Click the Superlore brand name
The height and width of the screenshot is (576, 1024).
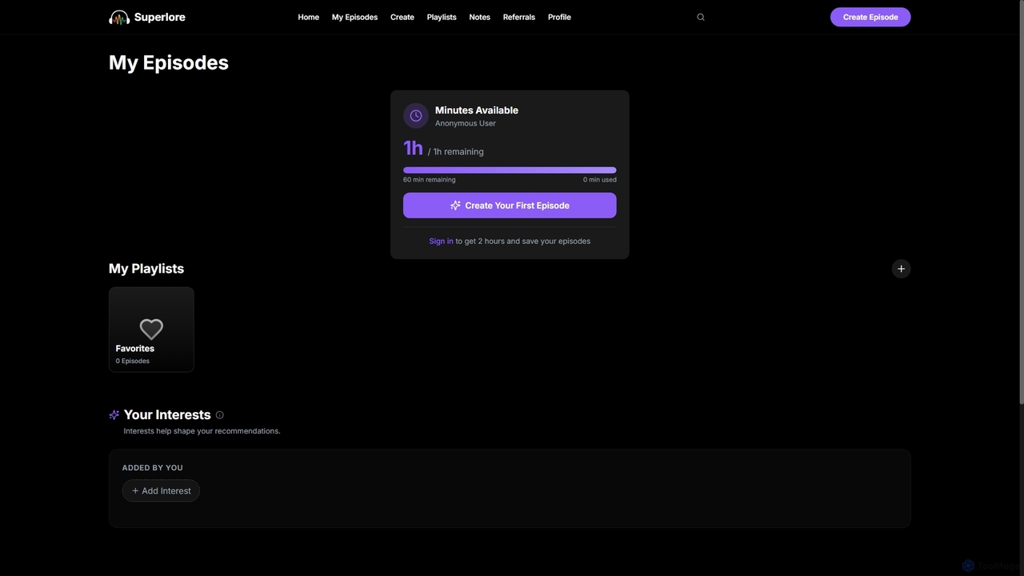click(160, 17)
